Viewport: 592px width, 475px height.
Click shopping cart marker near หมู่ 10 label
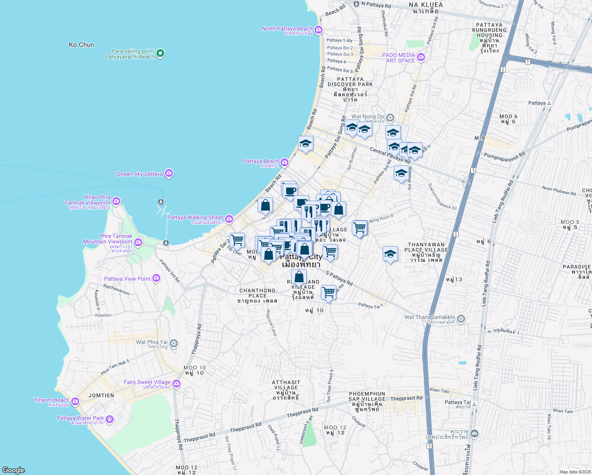328,293
